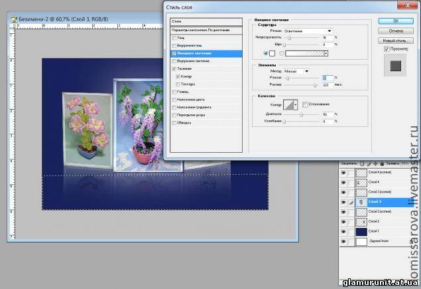The width and height of the screenshot is (421, 289).
Task: Click the lock position cross icon
Action: [x=375, y=163]
